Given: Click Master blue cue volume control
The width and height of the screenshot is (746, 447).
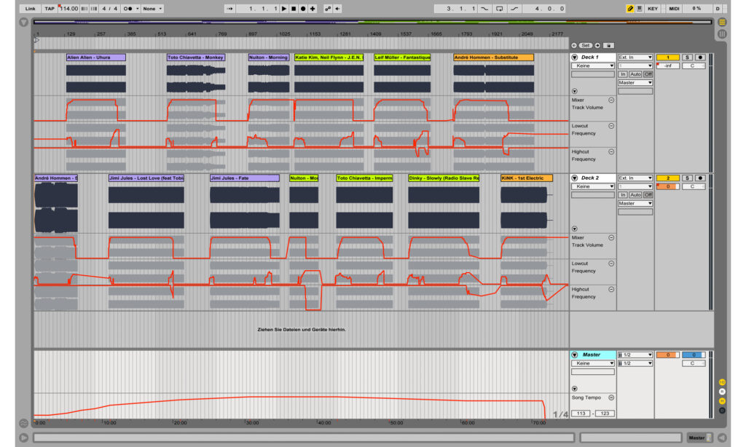Looking at the screenshot, I should point(694,355).
